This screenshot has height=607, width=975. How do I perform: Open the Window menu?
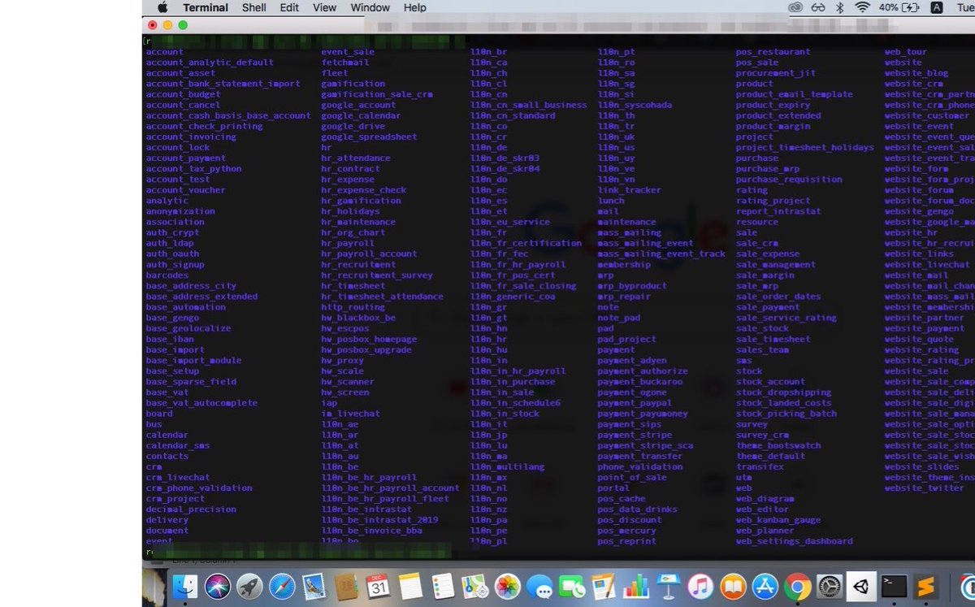tap(370, 7)
